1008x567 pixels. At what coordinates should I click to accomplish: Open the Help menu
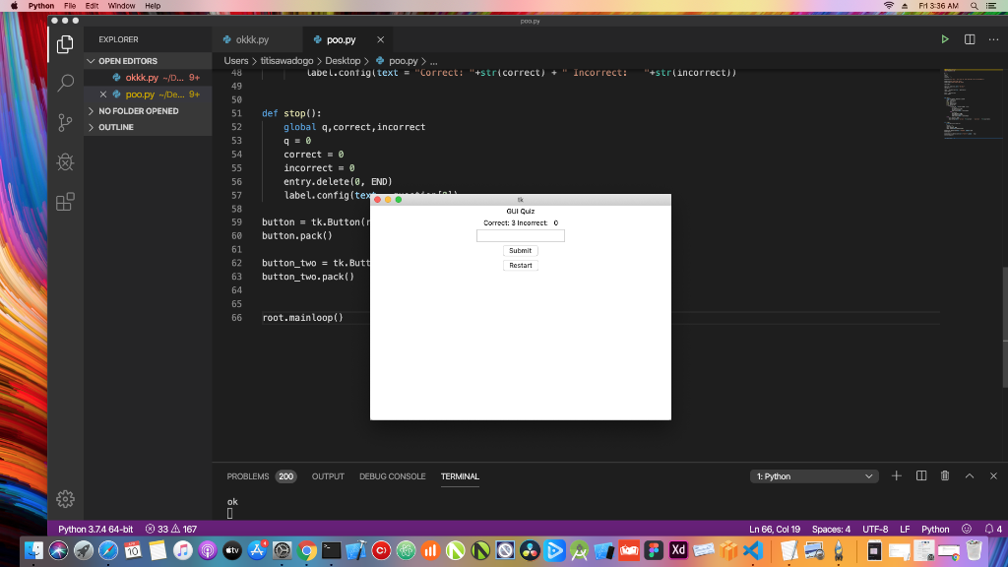click(x=153, y=6)
